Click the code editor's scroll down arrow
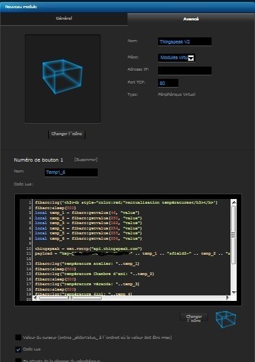Screen dimensions: 255x362 [x=234, y=293]
